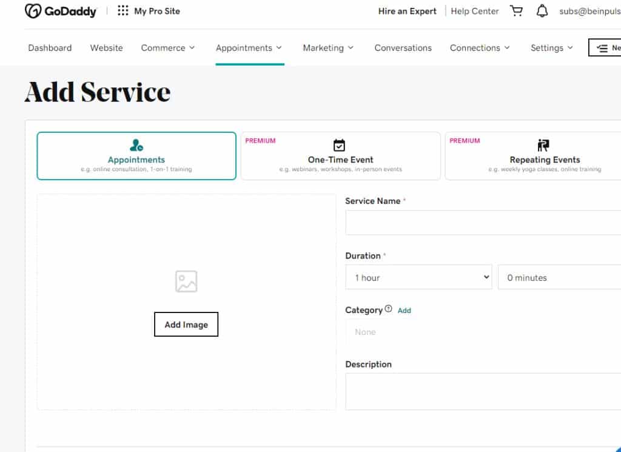Open the shopping cart icon
The width and height of the screenshot is (621, 452).
[x=516, y=11]
